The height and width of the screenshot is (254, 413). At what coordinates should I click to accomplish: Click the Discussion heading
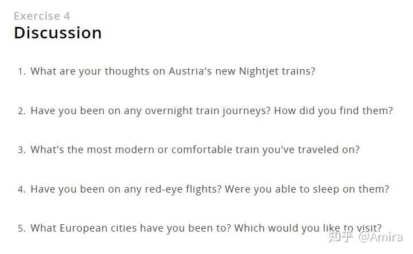(58, 33)
